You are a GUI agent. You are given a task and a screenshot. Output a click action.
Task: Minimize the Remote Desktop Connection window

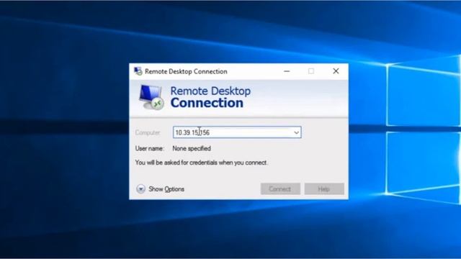(287, 71)
